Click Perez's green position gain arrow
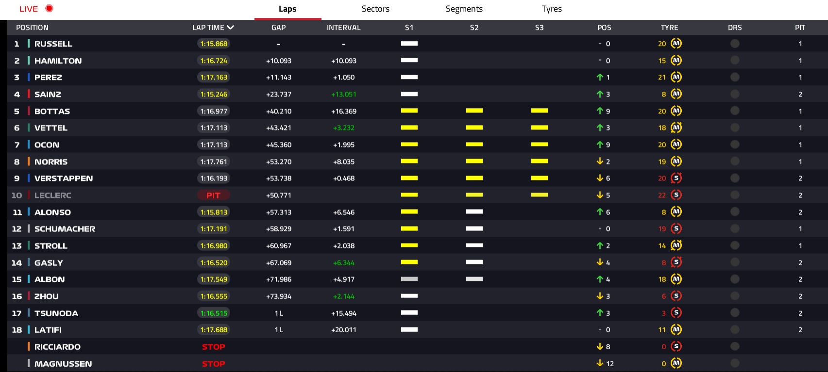828x372 pixels. 600,78
